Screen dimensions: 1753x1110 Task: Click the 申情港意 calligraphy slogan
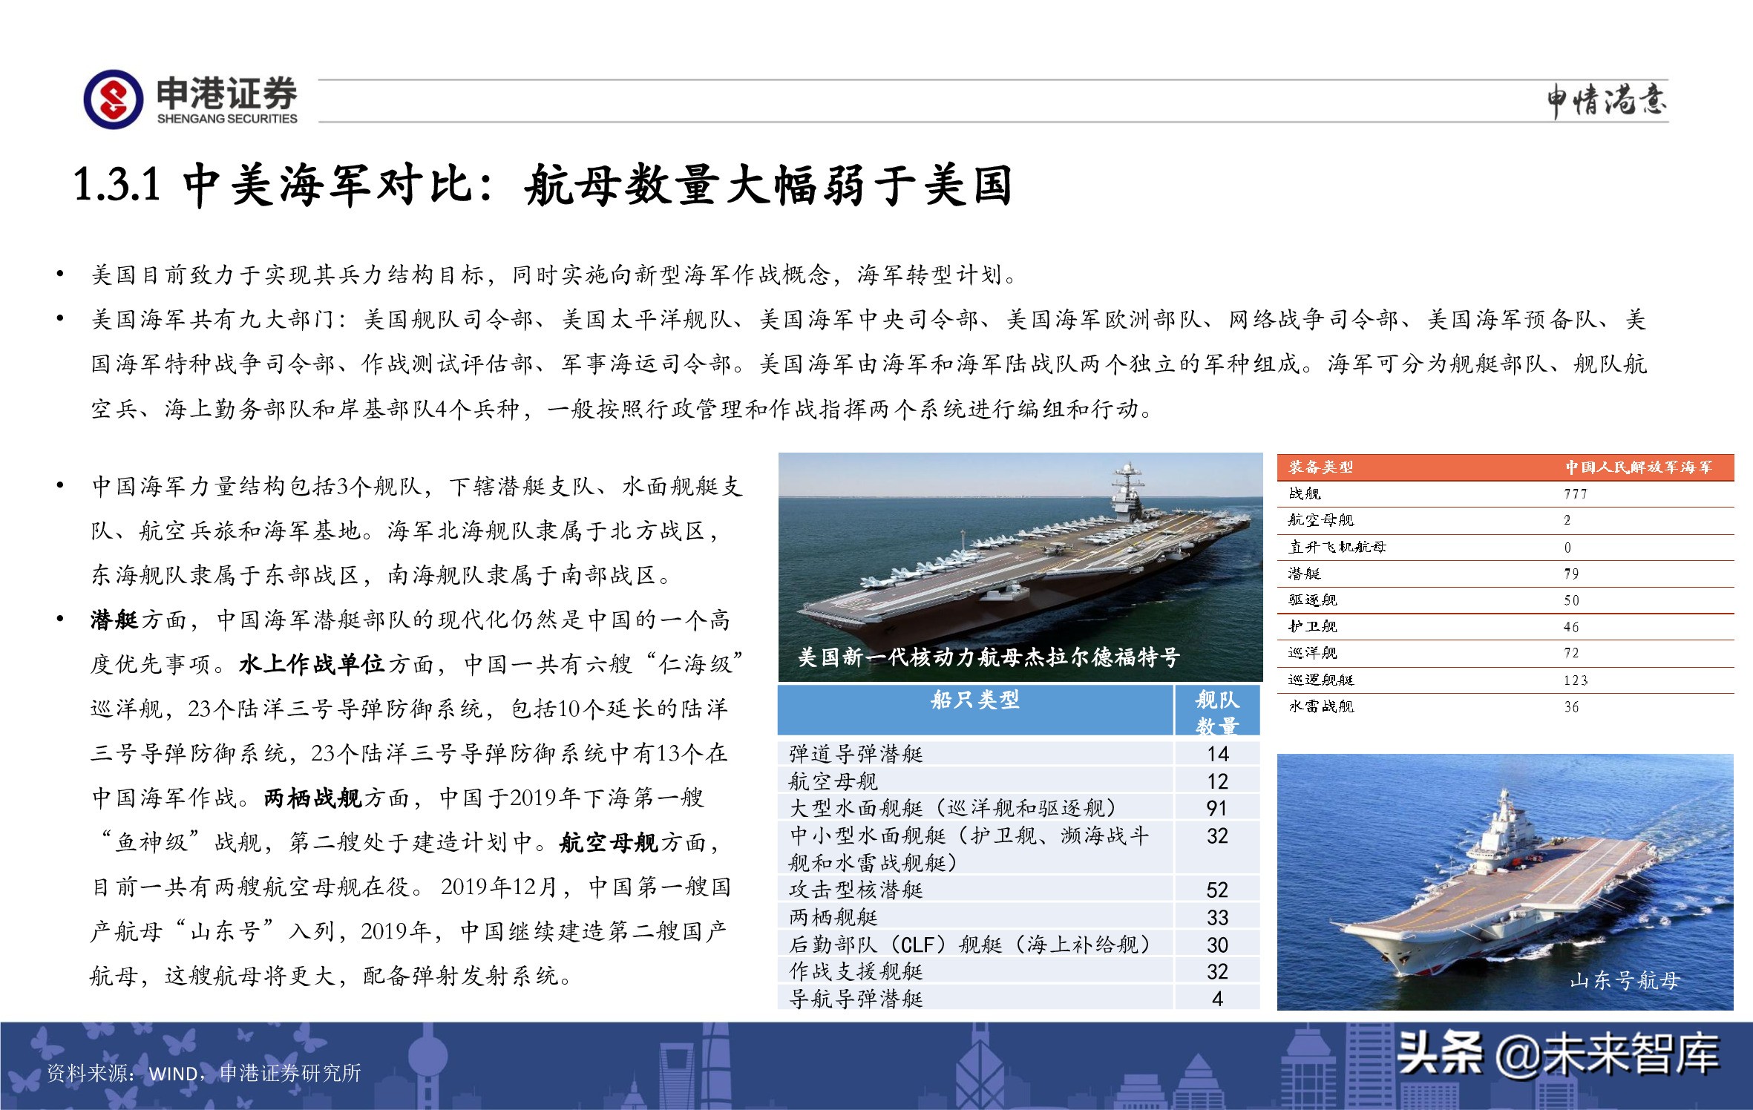pyautogui.click(x=1606, y=100)
